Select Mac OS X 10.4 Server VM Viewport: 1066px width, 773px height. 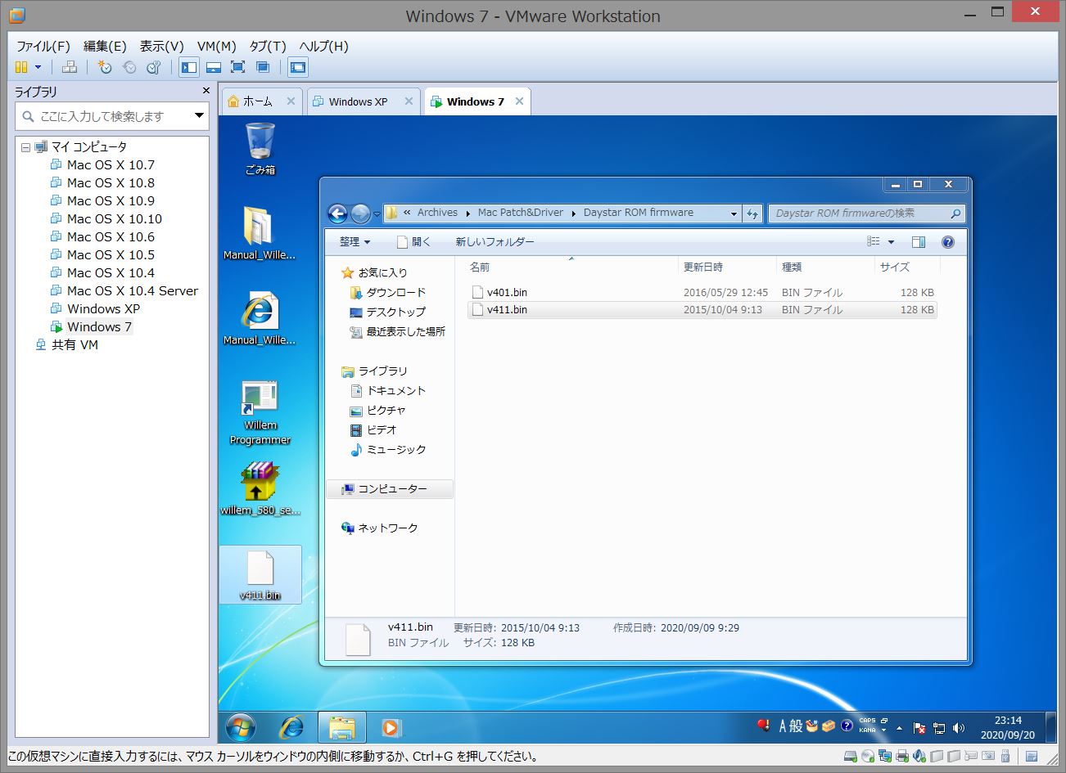(x=132, y=290)
